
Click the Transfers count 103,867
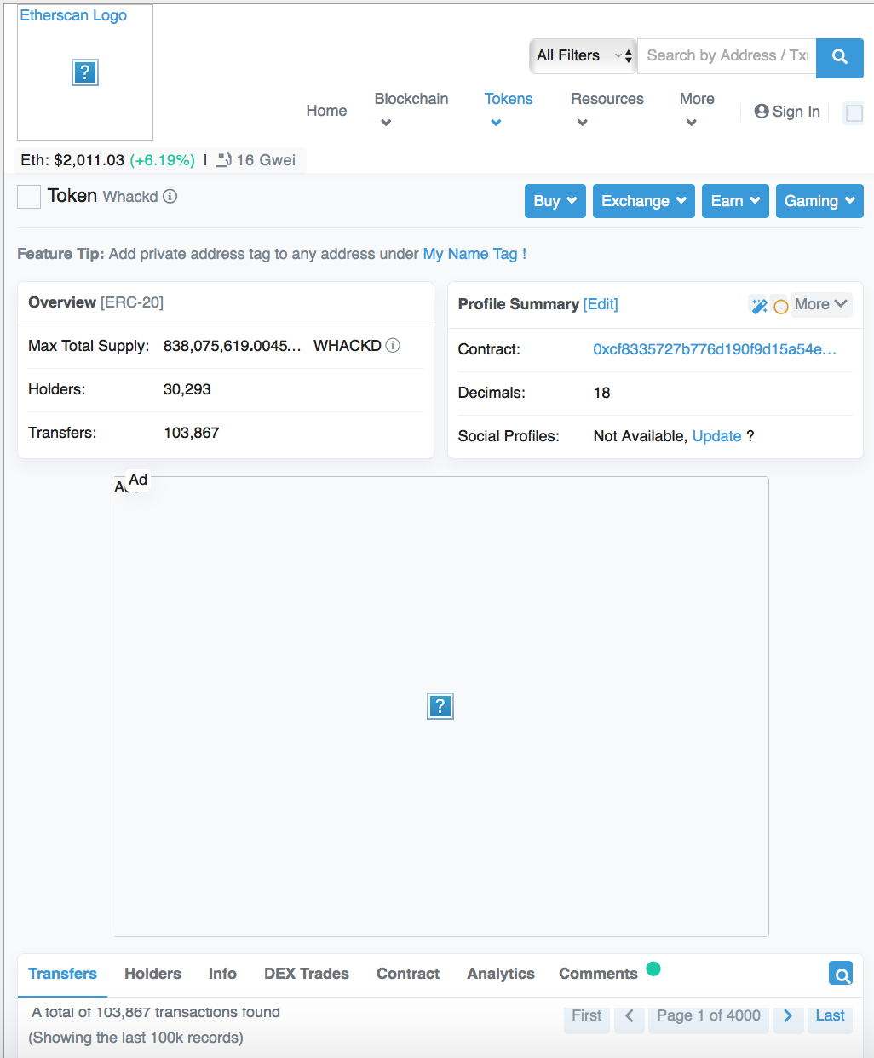(x=192, y=433)
